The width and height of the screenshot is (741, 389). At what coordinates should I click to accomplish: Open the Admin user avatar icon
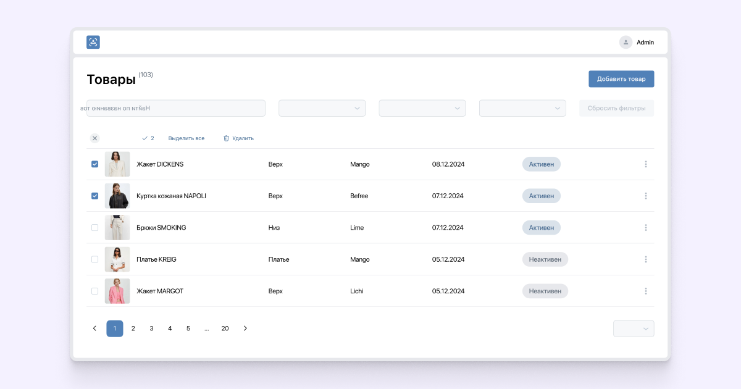[x=626, y=42]
